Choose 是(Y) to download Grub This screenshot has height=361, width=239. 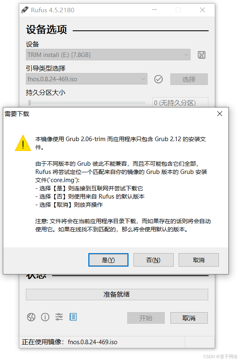pos(108,260)
